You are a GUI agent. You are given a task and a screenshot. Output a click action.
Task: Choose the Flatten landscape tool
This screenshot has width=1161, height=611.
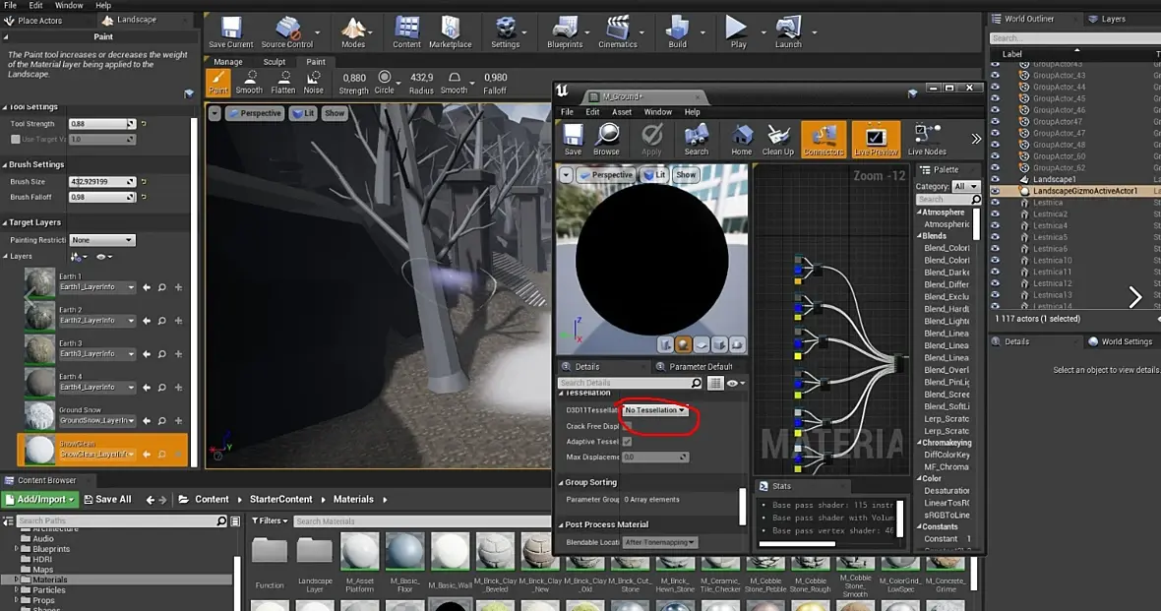[x=283, y=82]
